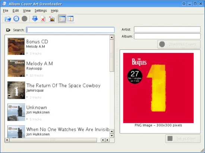Image resolution: width=205 pixels, height=153 pixels.
Task: Select The Return Of The Space Cowboy title
Action: click(x=63, y=86)
